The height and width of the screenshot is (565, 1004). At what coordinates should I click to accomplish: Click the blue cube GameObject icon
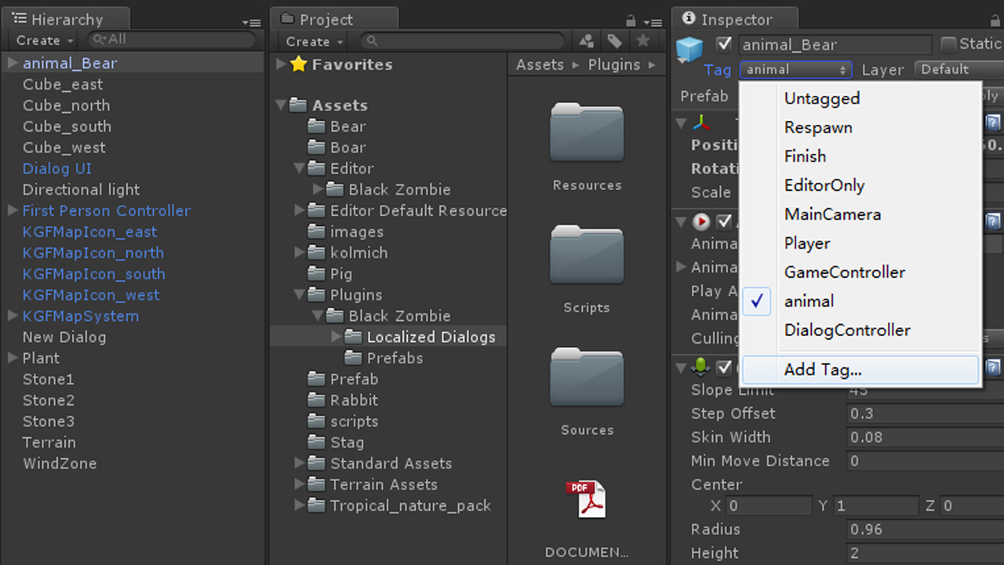click(x=689, y=50)
